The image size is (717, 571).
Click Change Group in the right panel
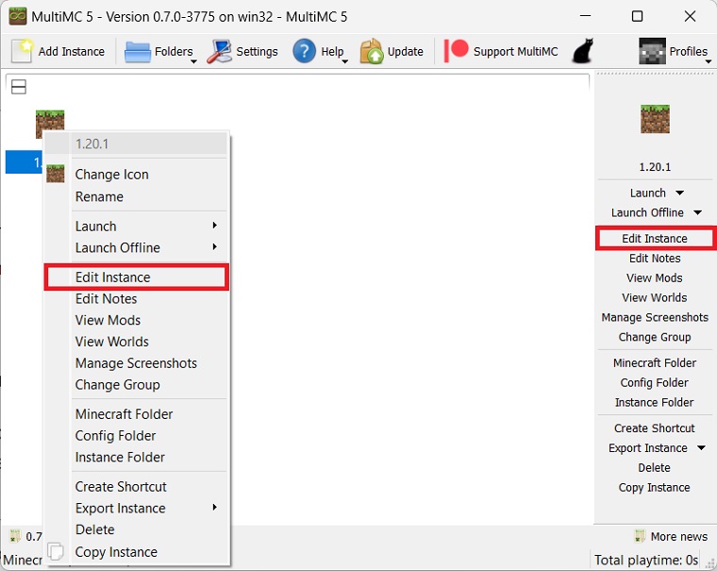[655, 337]
